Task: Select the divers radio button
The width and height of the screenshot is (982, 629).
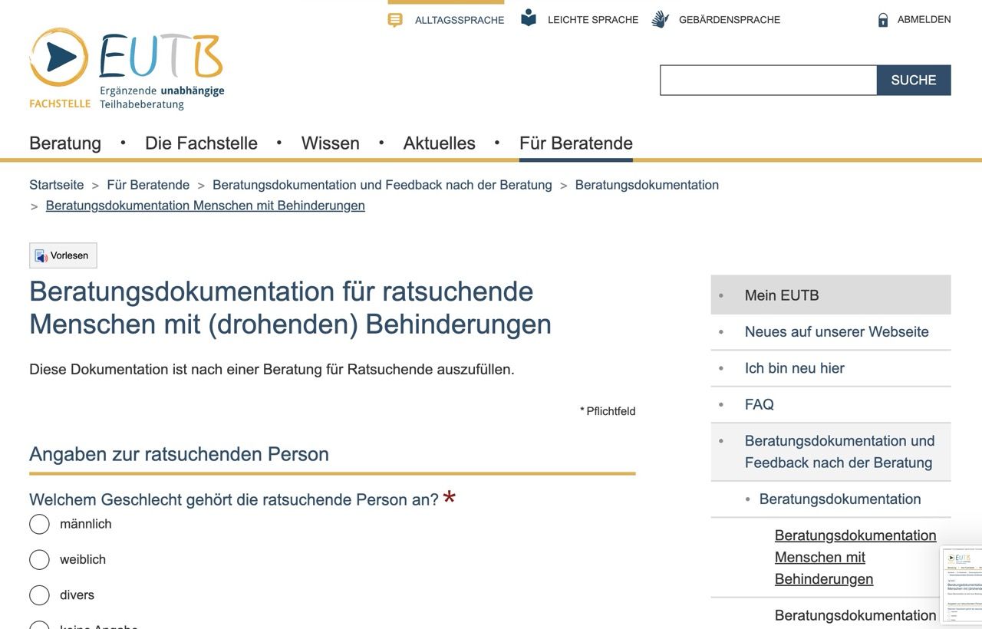Action: 39,595
